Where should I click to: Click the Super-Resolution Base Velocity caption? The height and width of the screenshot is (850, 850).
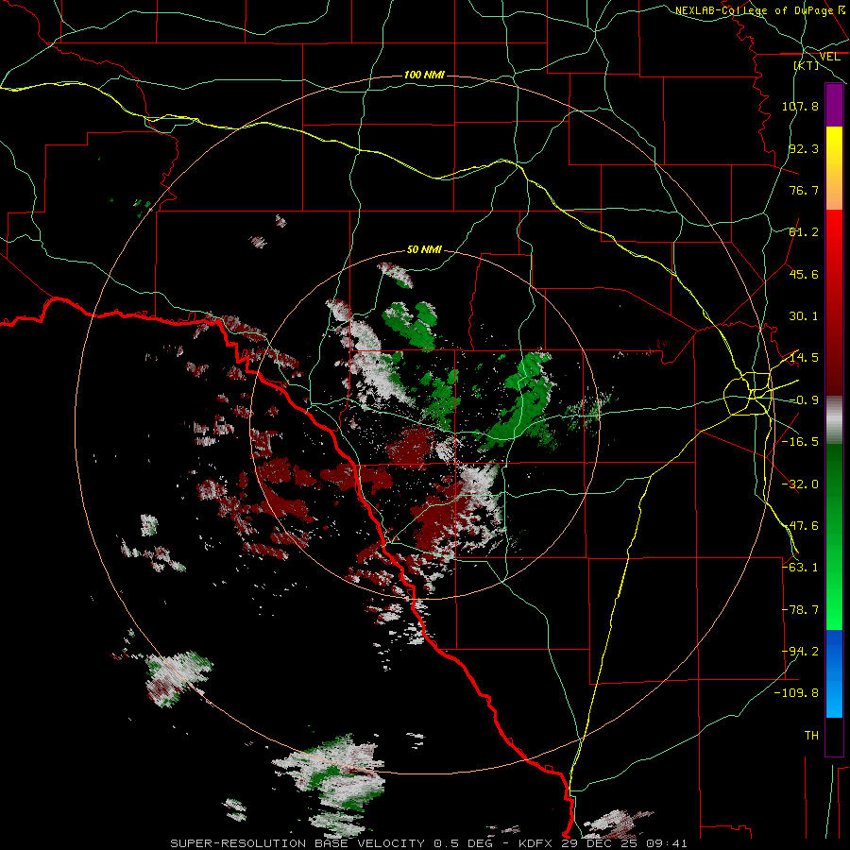point(429,843)
